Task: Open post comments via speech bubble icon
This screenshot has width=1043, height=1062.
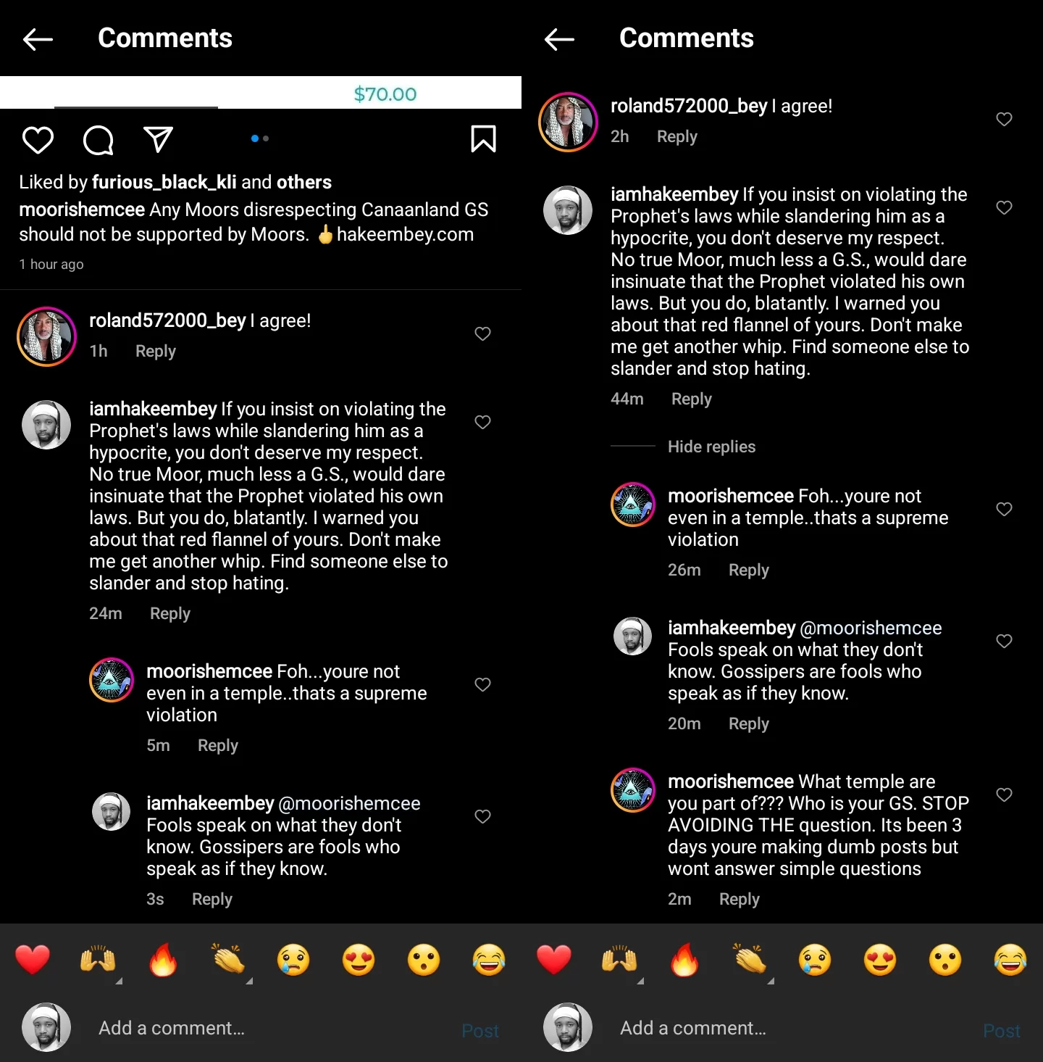Action: (x=99, y=140)
